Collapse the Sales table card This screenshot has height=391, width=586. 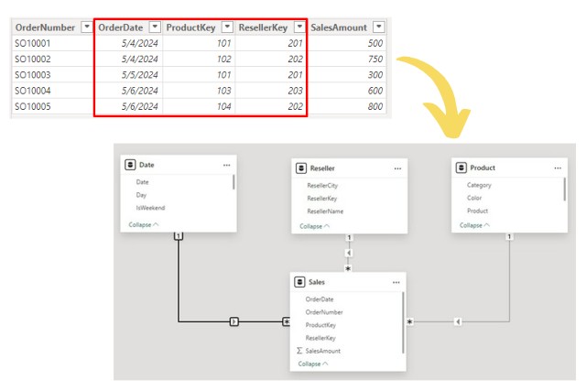pos(311,364)
